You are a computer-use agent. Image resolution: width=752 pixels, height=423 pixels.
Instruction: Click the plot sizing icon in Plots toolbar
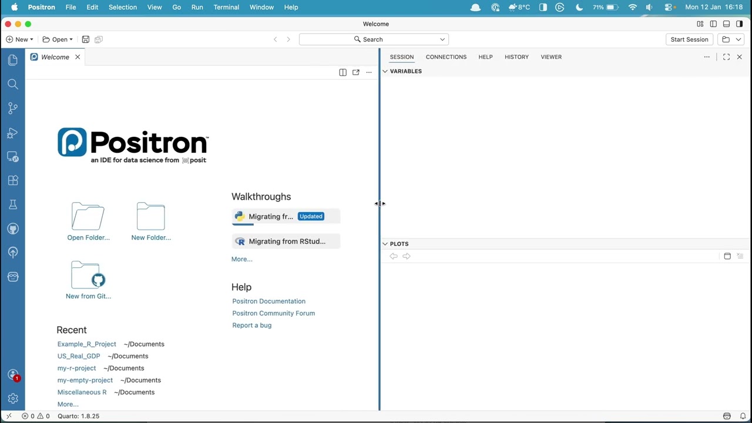[x=727, y=256]
